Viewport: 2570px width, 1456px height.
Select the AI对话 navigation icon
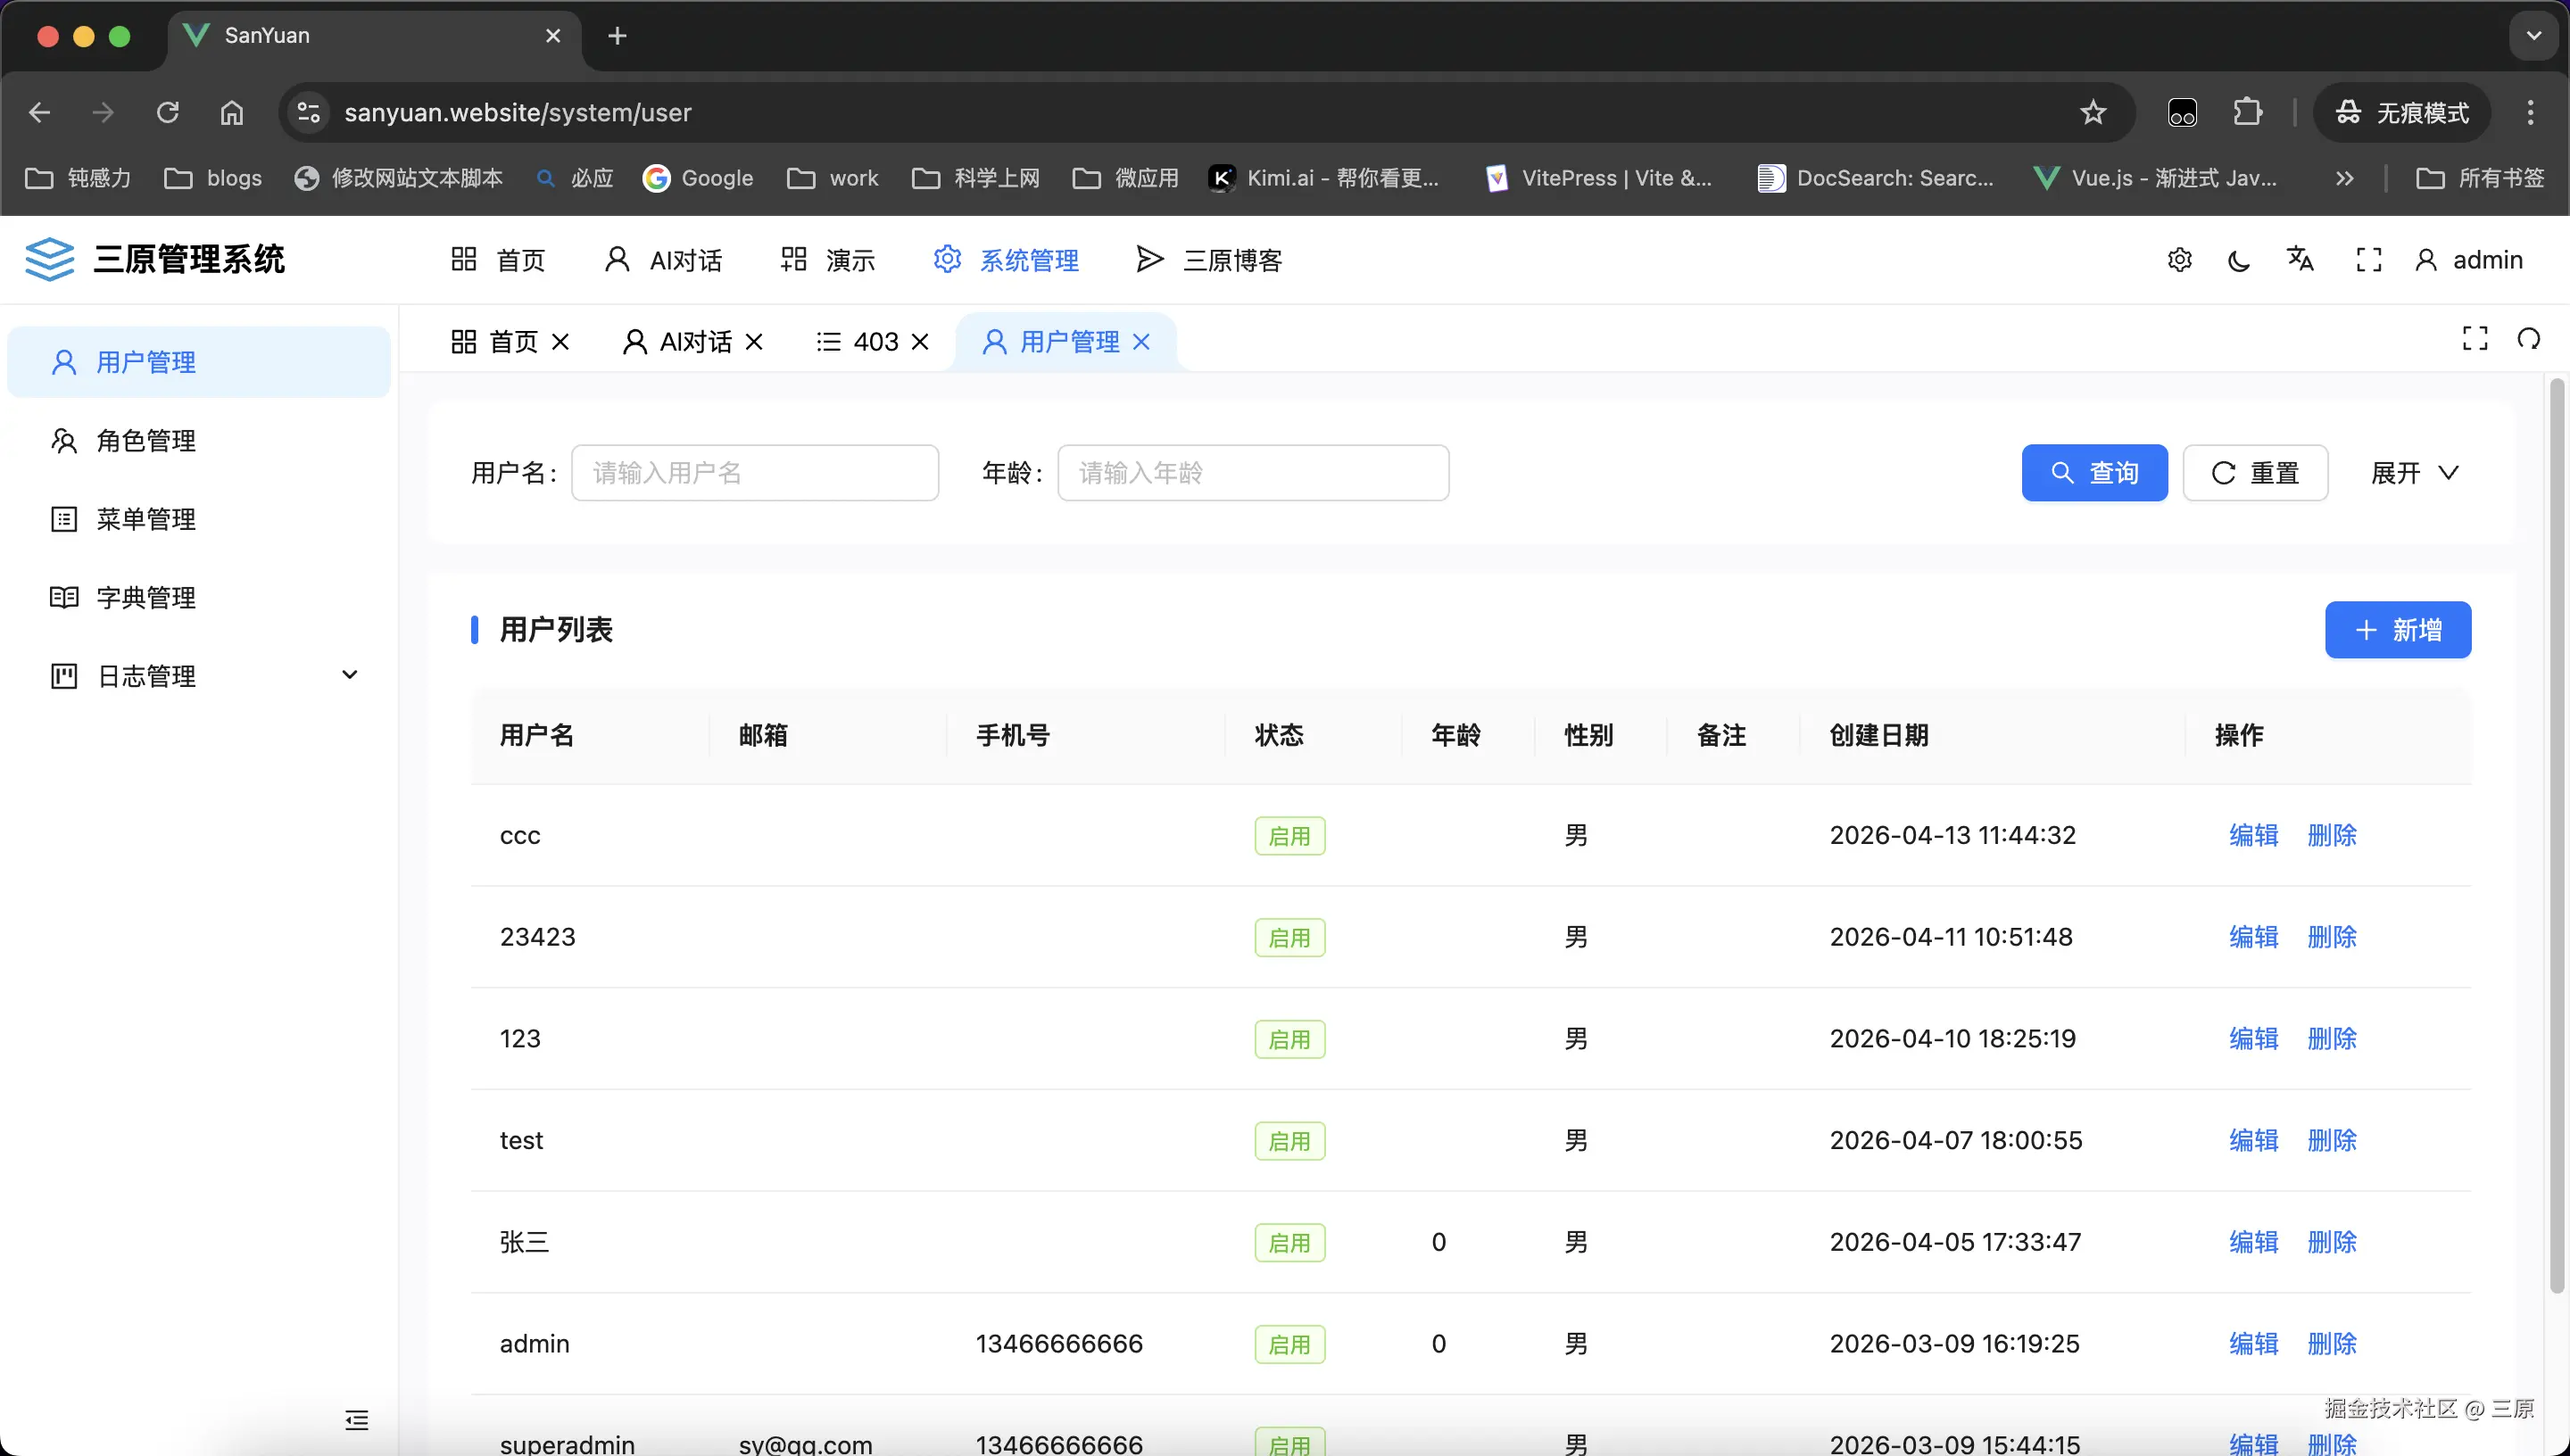[x=617, y=259]
